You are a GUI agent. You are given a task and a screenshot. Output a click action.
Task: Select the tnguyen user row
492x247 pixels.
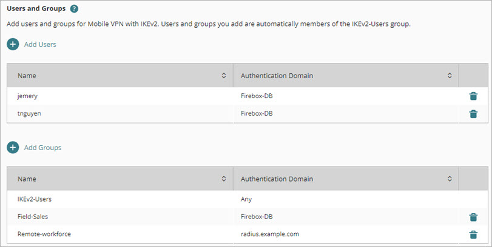(x=30, y=113)
